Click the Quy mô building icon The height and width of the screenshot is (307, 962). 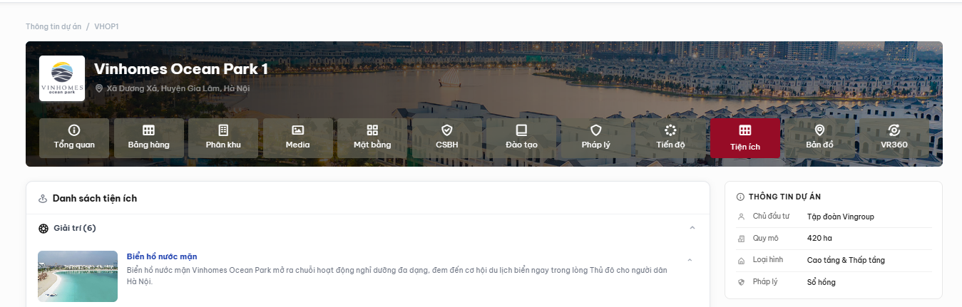coord(741,239)
